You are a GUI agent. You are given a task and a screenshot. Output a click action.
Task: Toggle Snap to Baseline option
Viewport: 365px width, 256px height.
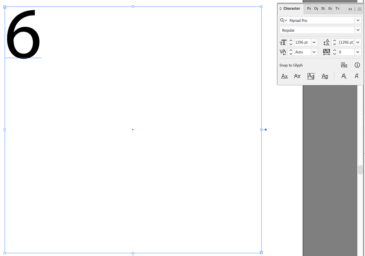284,76
